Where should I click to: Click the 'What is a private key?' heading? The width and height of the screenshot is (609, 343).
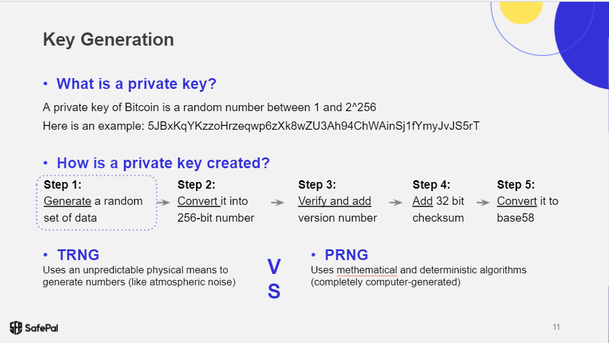click(x=137, y=83)
